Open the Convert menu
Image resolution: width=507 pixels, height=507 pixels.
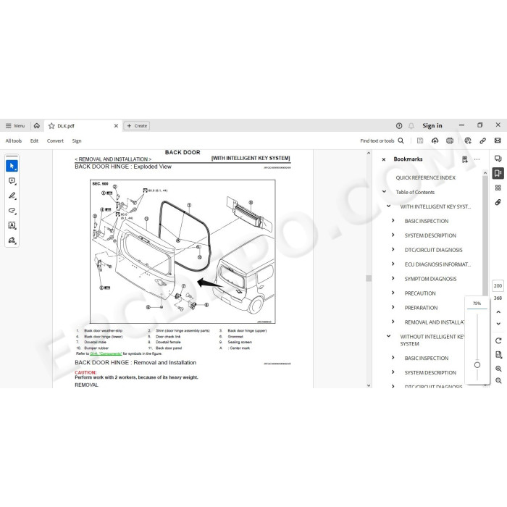[x=55, y=141]
